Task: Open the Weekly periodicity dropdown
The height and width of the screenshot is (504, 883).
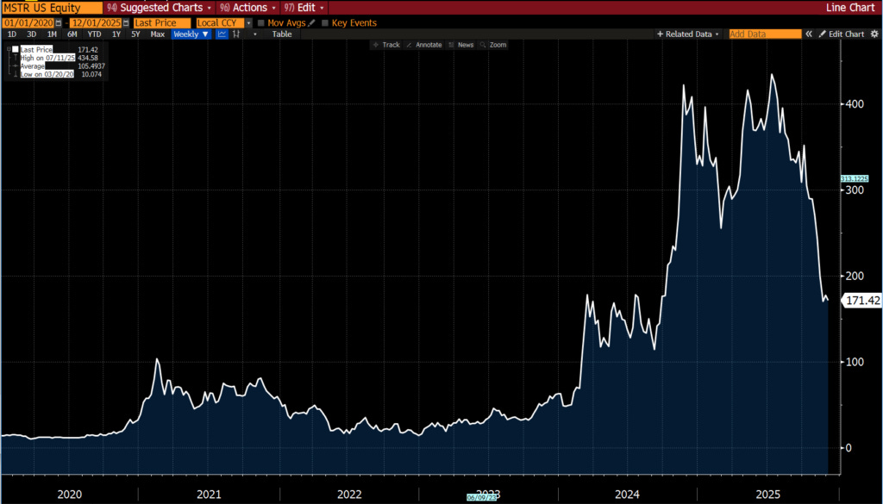Action: pos(191,34)
